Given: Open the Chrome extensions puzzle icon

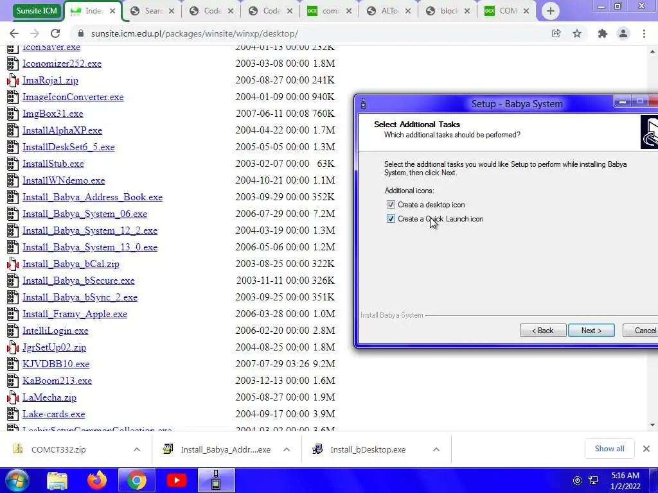Looking at the screenshot, I should point(603,33).
